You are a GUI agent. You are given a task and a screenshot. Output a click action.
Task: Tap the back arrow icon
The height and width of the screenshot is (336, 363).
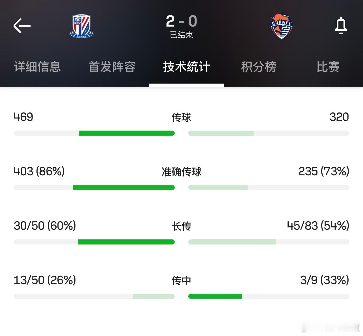point(22,26)
